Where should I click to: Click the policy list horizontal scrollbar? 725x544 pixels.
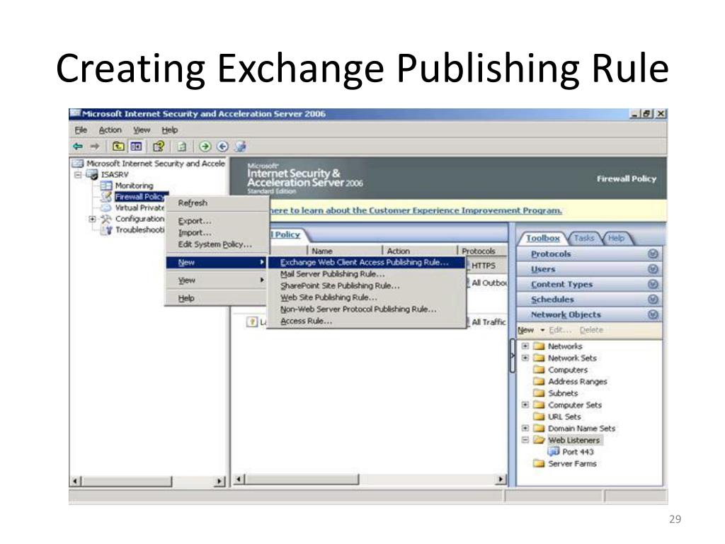[370, 480]
